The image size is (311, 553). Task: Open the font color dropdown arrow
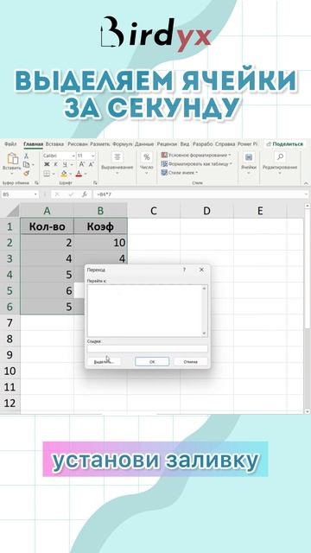point(85,174)
